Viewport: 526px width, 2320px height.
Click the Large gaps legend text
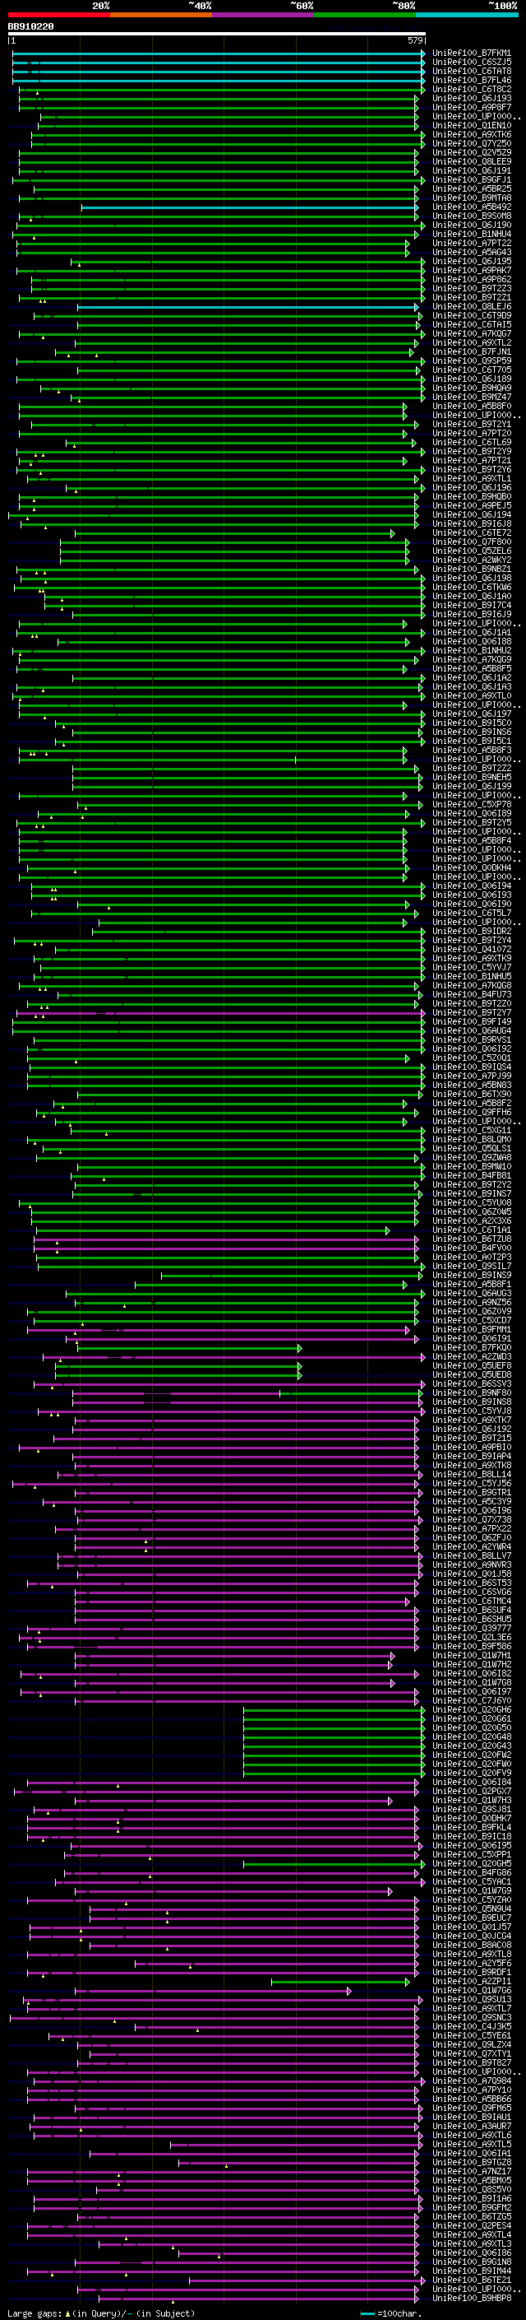point(101,2313)
